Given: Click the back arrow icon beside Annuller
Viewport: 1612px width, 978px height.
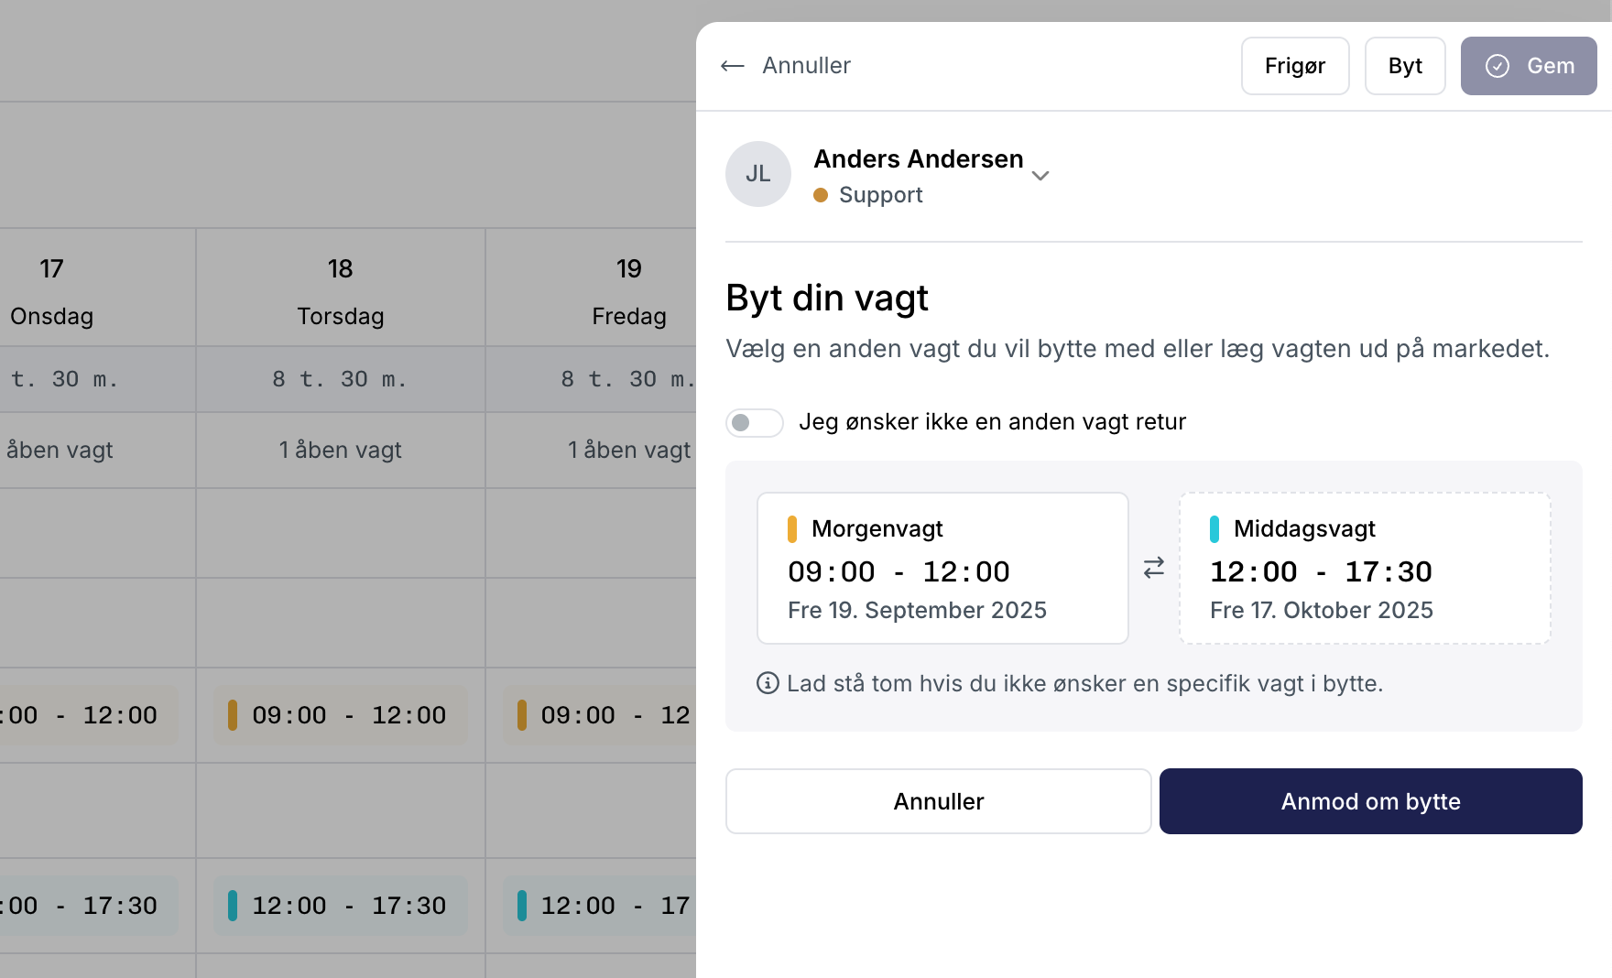Looking at the screenshot, I should (732, 66).
